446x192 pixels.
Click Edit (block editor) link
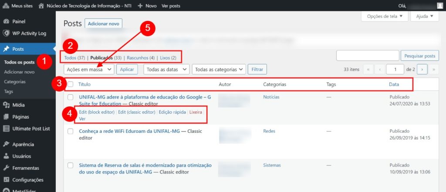click(x=97, y=112)
